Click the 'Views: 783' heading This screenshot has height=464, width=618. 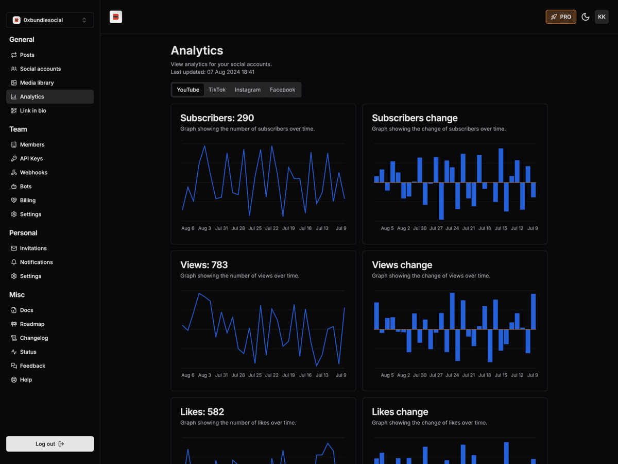point(204,265)
